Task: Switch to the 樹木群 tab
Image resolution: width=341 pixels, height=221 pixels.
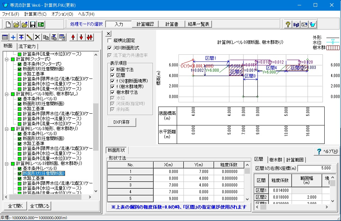Action: (x=276, y=160)
